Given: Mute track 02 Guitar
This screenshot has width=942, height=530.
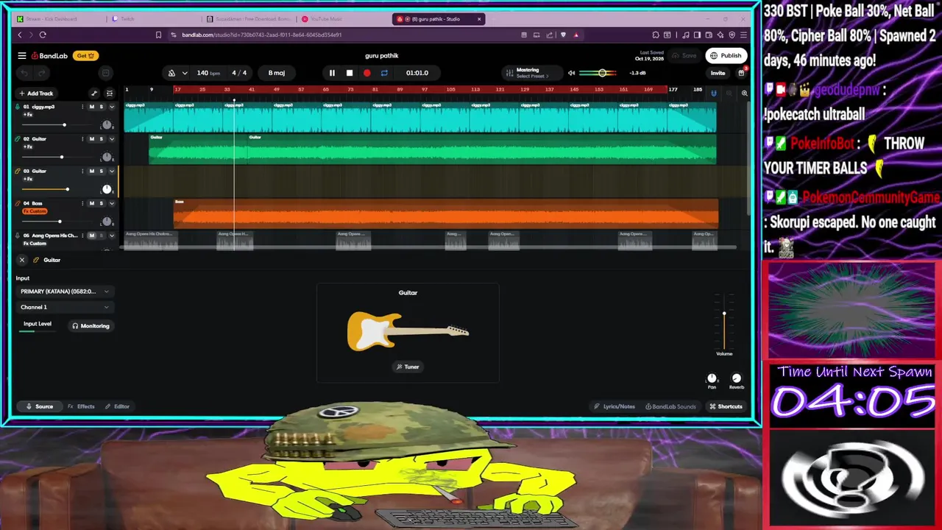Looking at the screenshot, I should tap(91, 139).
